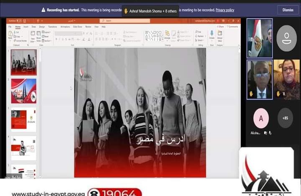301x196 pixels.
Task: Click the Find tool
Action: click(198, 32)
